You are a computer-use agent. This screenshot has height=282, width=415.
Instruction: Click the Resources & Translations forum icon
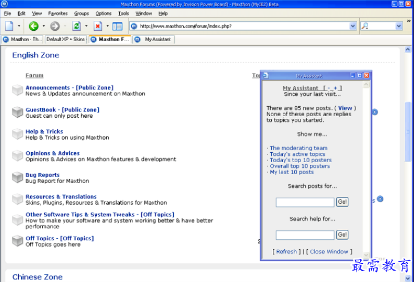(x=17, y=199)
